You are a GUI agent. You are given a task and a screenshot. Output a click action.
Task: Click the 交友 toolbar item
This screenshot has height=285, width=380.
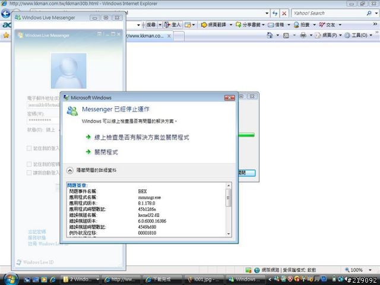[327, 25]
